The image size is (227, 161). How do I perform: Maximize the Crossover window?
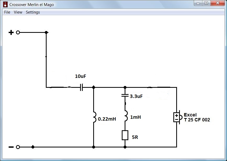pos(206,3)
